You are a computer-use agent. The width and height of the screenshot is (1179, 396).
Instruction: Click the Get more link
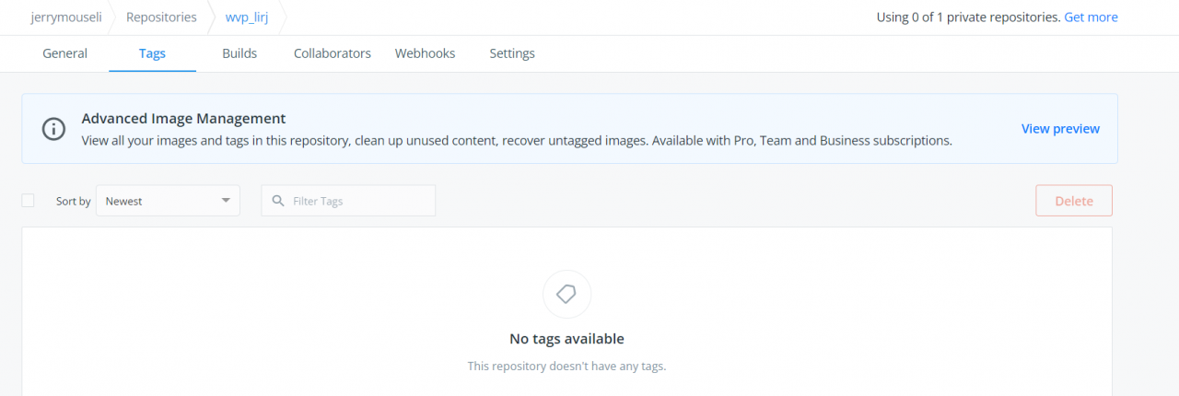pos(1091,17)
